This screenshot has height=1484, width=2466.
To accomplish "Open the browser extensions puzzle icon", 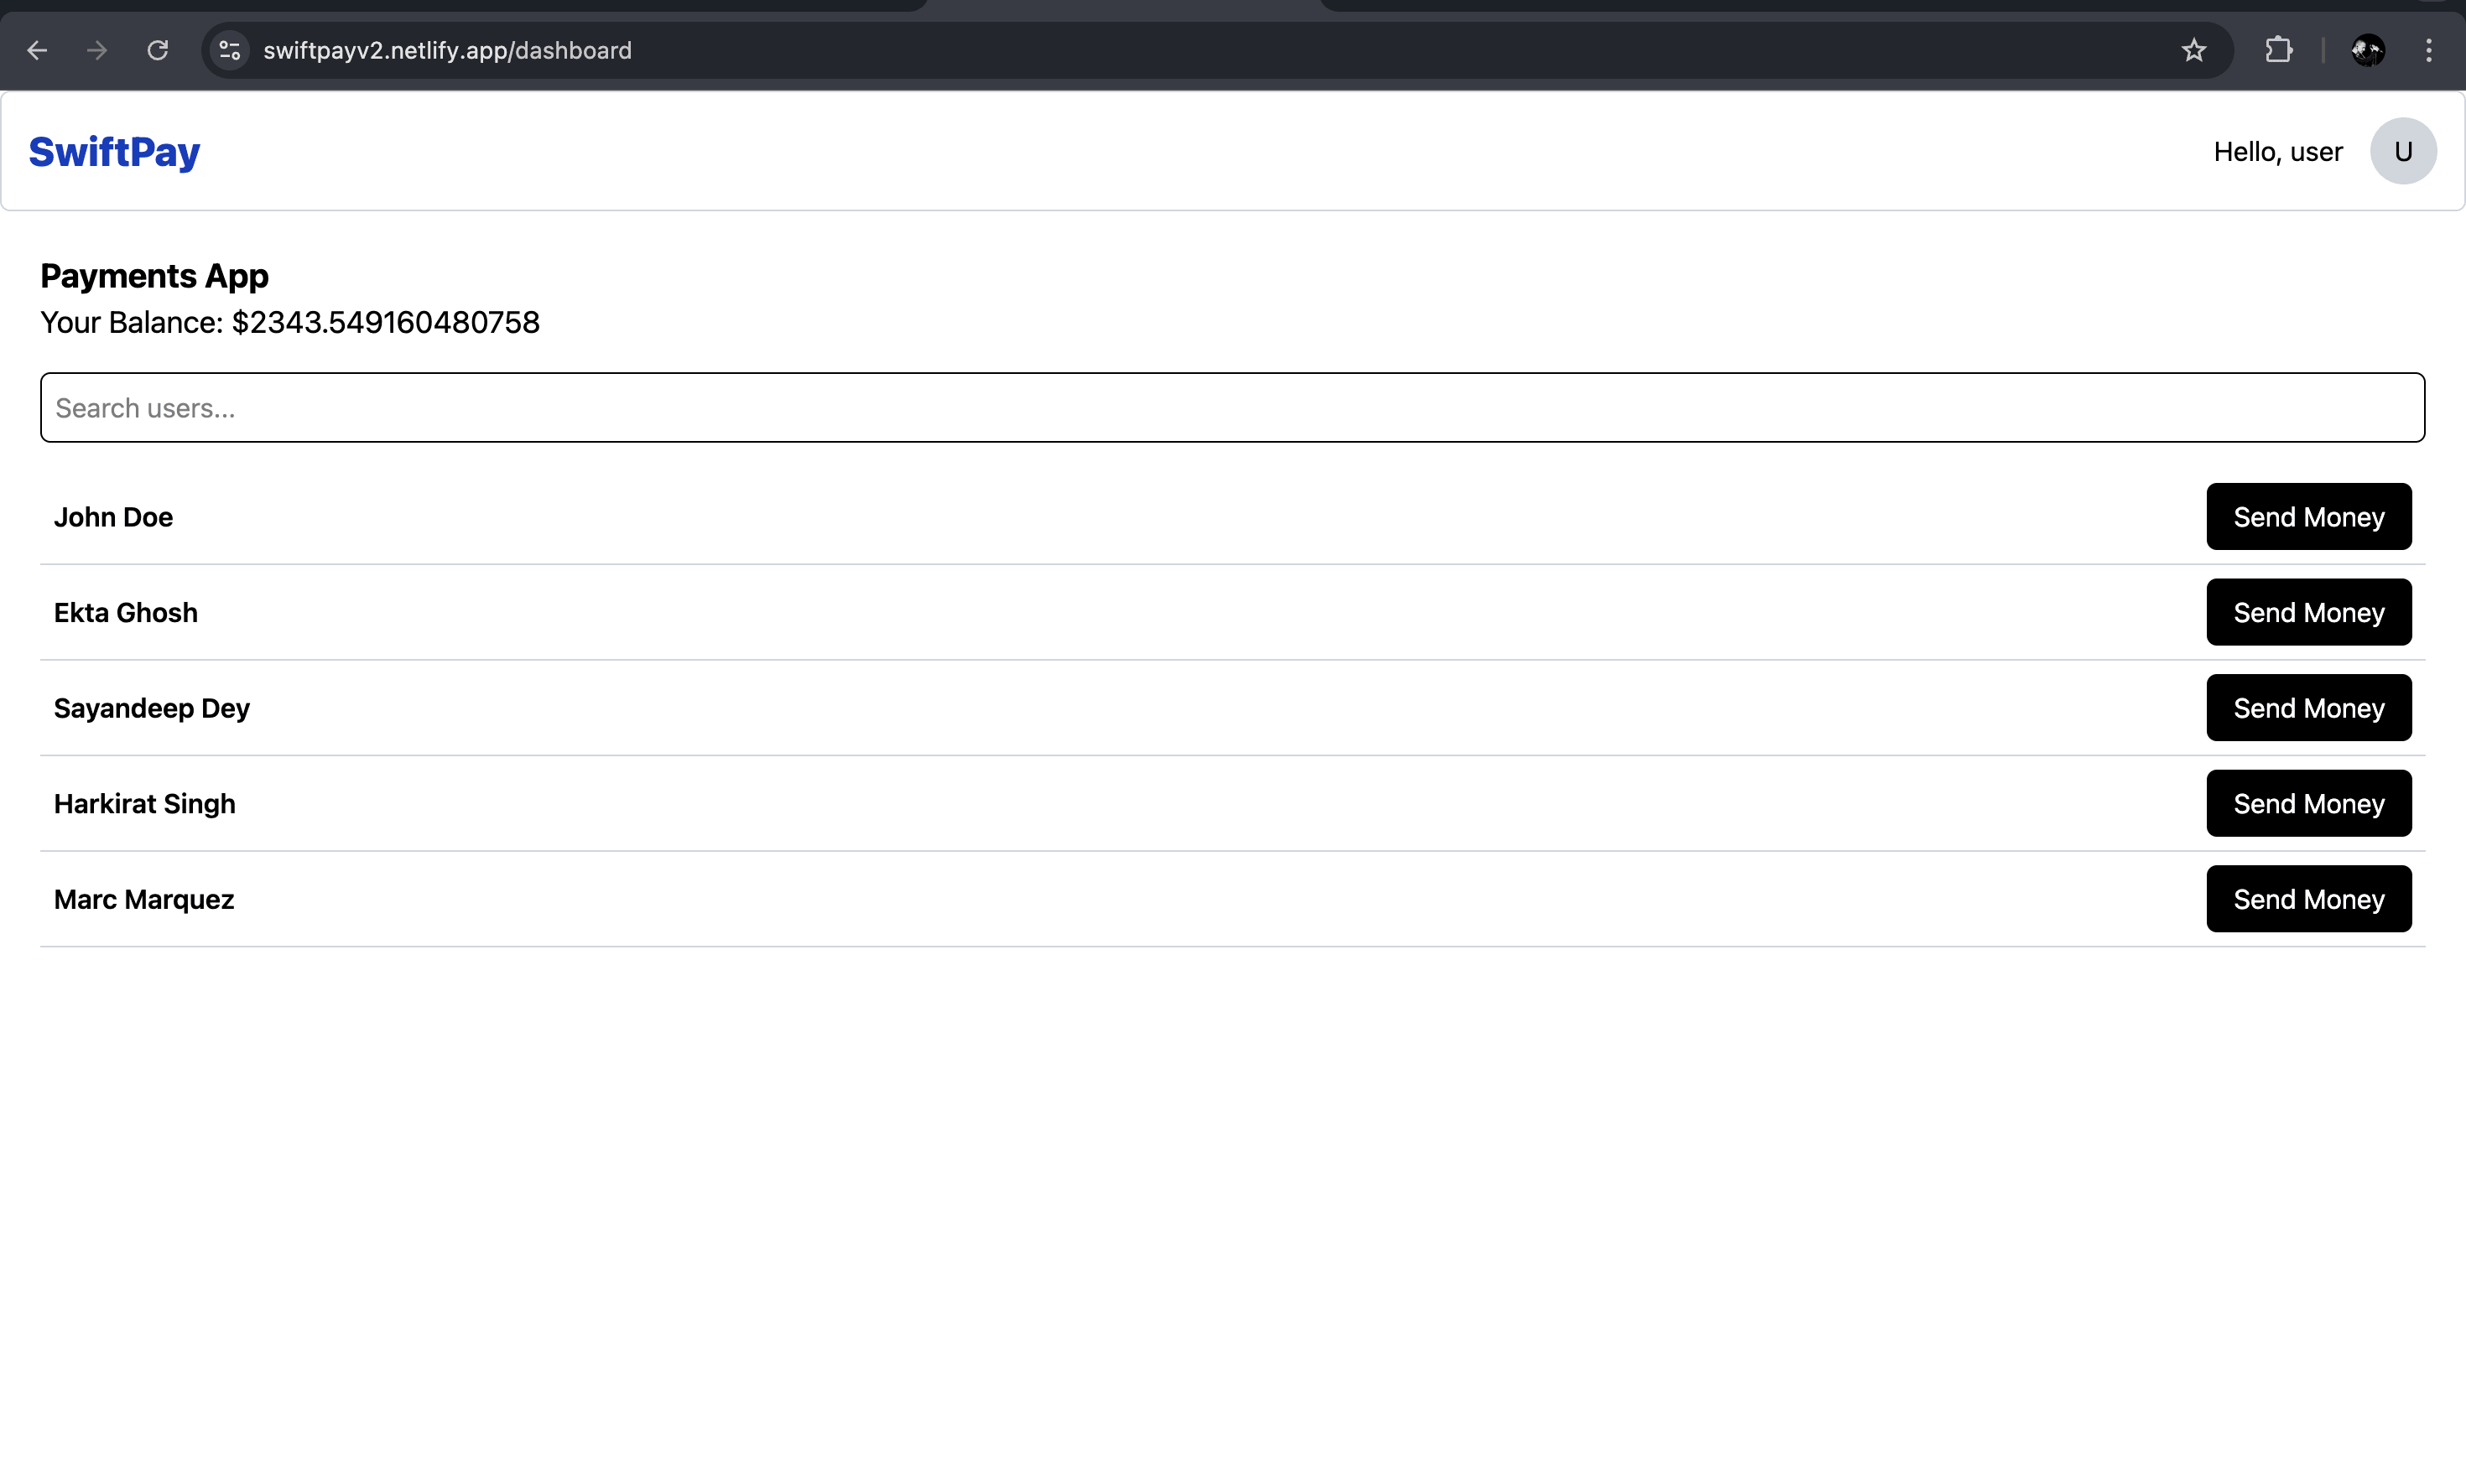I will [2278, 50].
